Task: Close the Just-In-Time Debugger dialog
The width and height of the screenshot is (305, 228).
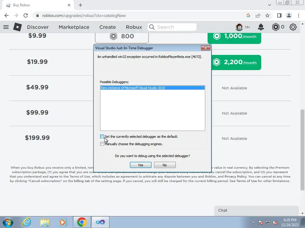Action: coord(206,48)
